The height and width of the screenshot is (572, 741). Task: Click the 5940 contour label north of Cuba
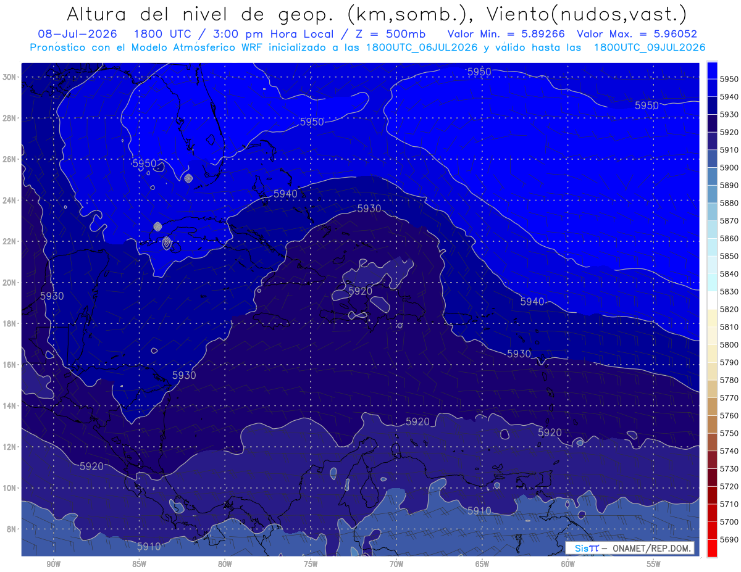pos(285,194)
